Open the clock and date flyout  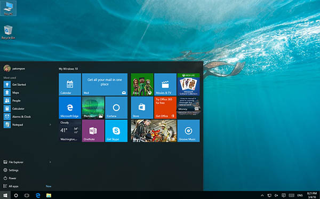[312, 195]
